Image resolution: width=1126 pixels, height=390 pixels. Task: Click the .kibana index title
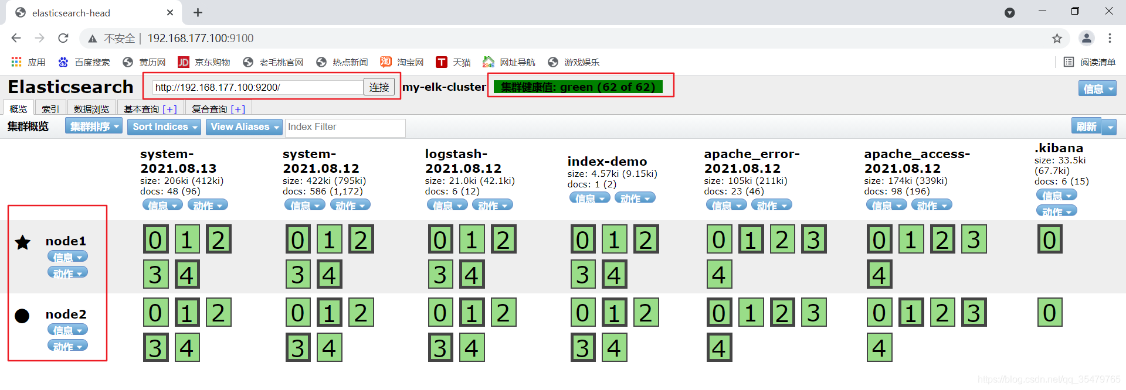(x=1059, y=148)
